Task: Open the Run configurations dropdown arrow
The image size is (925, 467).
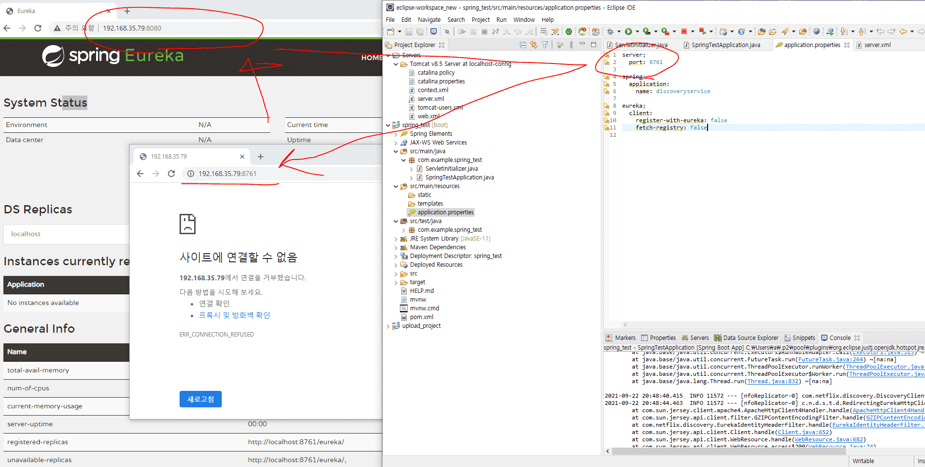Action: 637,32
